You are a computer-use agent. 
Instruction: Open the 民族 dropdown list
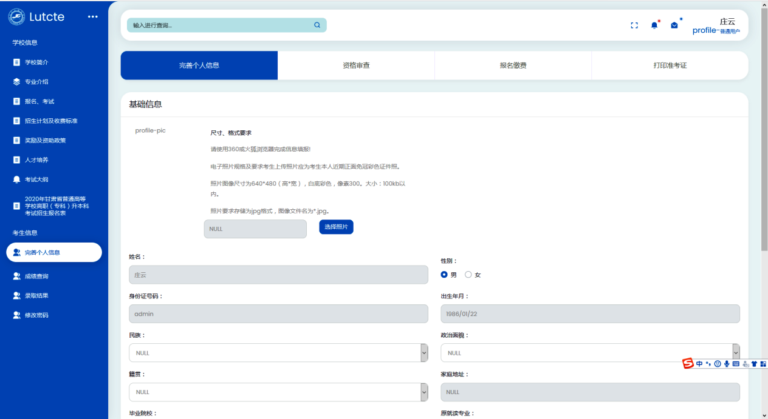(x=423, y=352)
